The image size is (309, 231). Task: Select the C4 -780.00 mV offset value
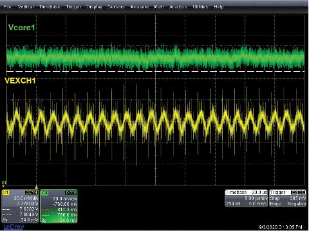(x=65, y=204)
